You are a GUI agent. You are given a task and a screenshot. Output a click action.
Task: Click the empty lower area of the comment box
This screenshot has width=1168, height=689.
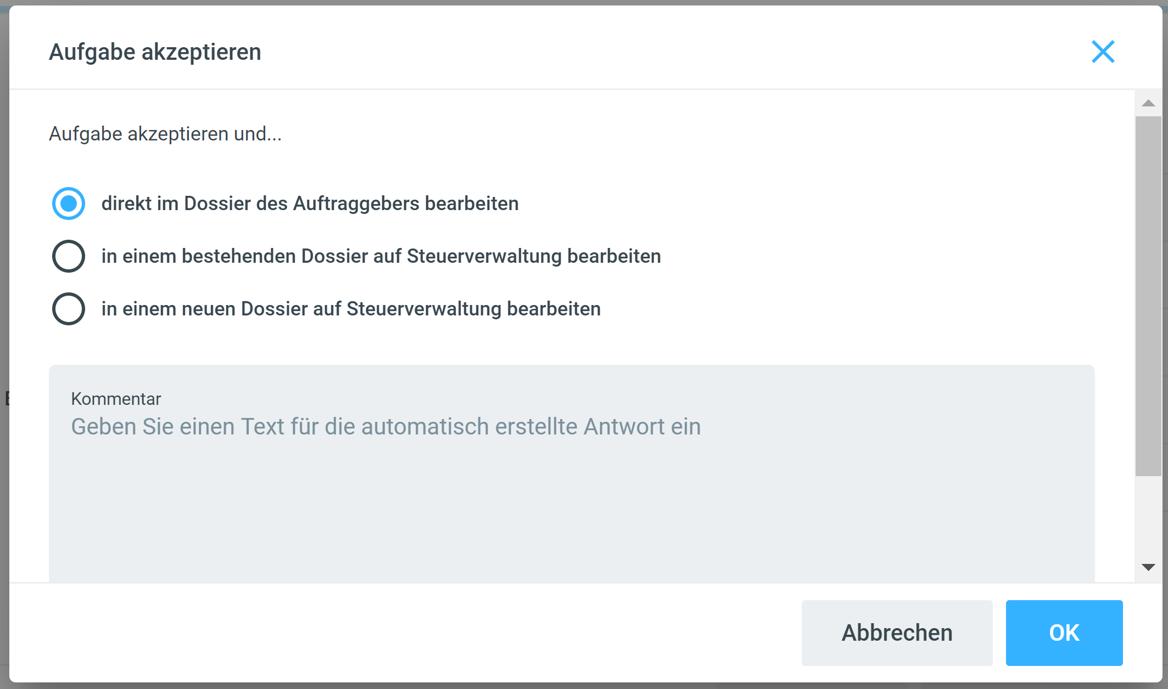571,527
